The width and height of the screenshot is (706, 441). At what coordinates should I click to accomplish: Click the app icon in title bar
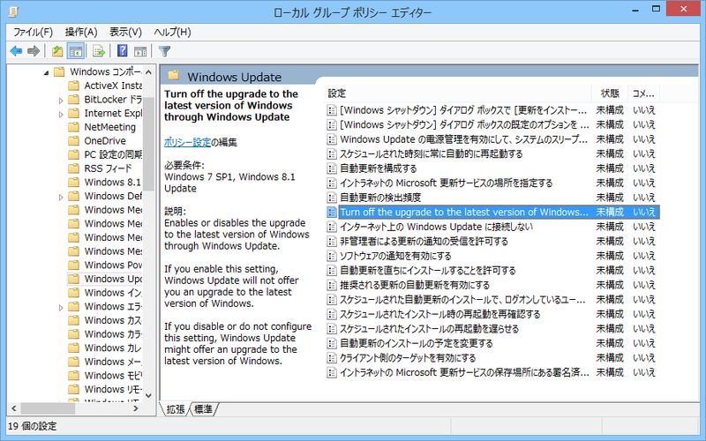13,11
